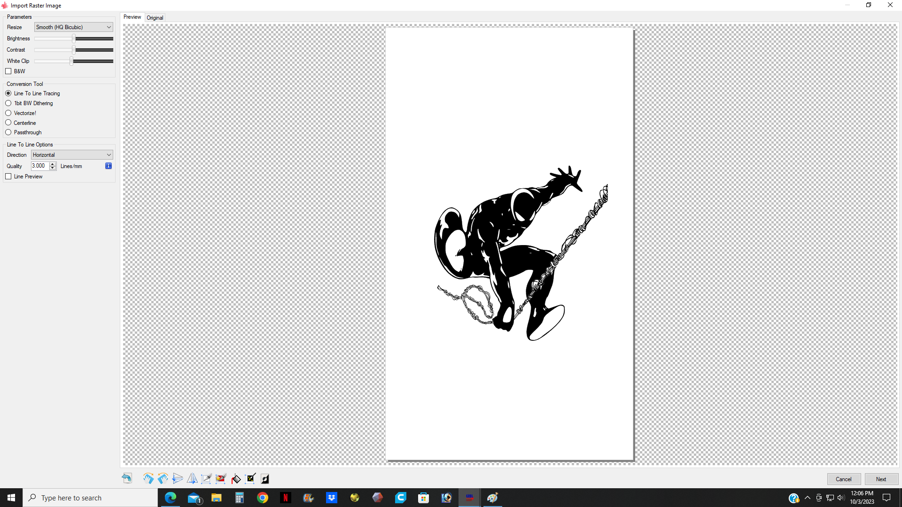Switch to the Preview tab
The height and width of the screenshot is (507, 902).
[x=132, y=17]
